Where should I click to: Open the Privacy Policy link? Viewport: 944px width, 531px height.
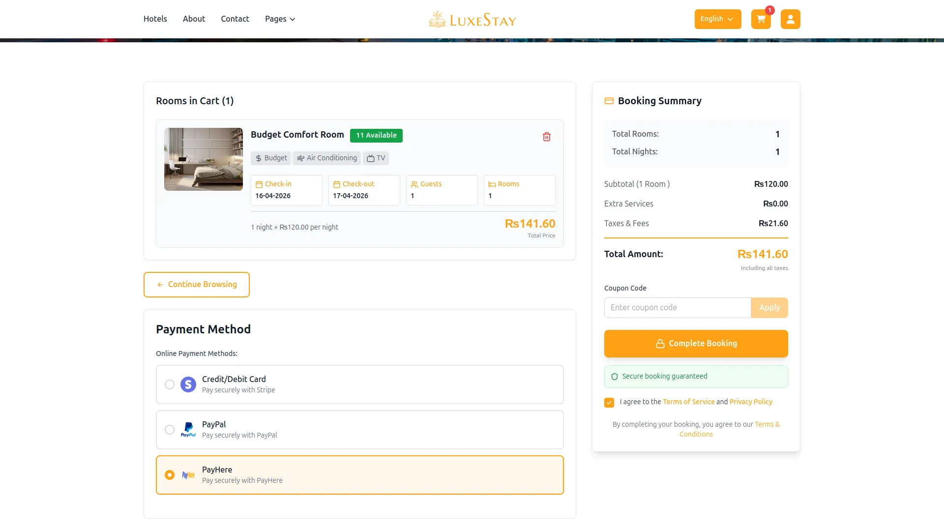tap(750, 402)
